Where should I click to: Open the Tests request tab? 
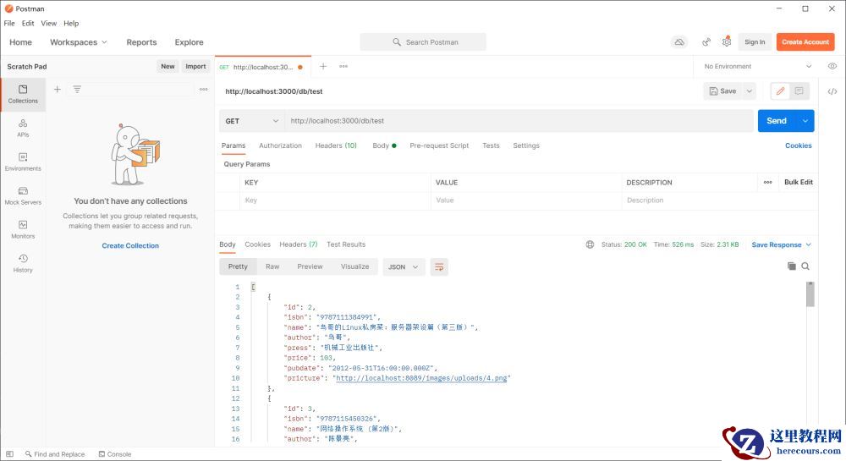click(491, 145)
